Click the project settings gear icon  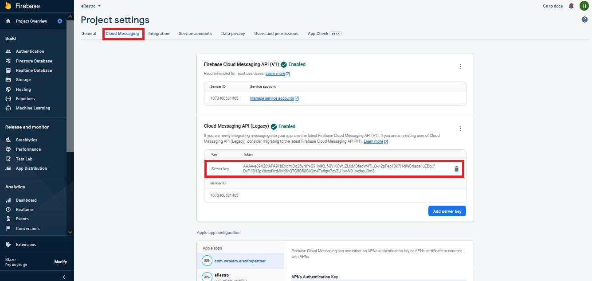60,21
